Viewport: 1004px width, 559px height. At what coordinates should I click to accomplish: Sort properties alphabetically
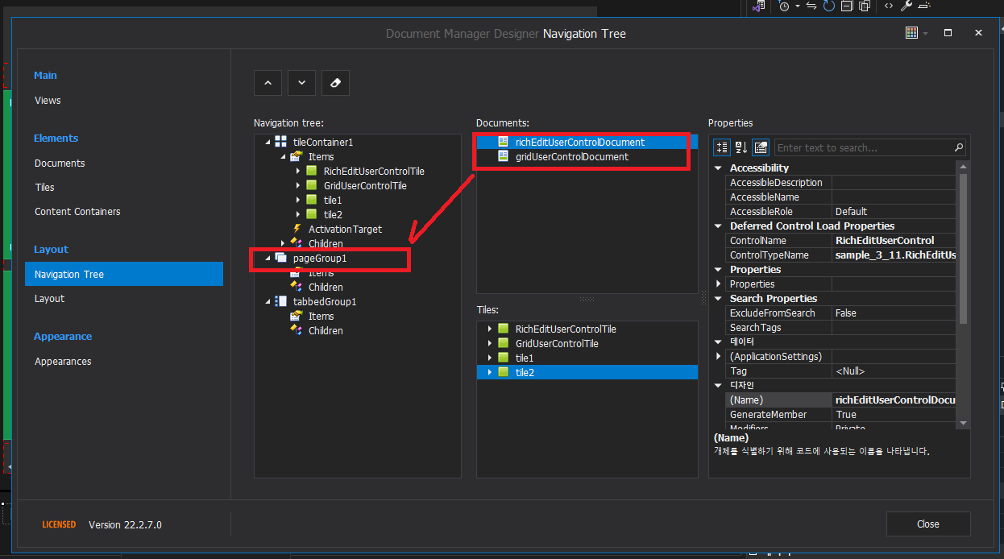coord(741,147)
